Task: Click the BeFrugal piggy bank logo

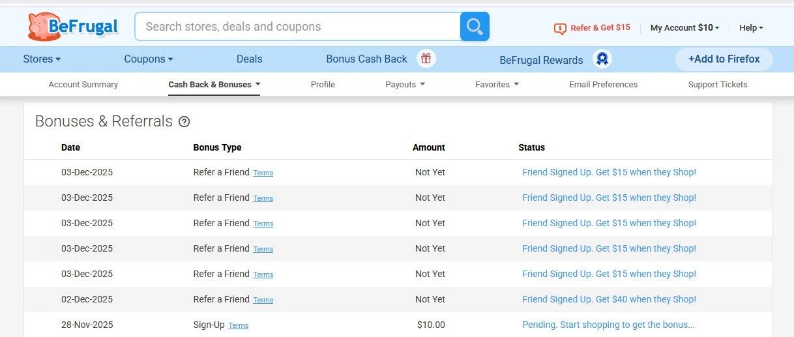Action: tap(73, 27)
